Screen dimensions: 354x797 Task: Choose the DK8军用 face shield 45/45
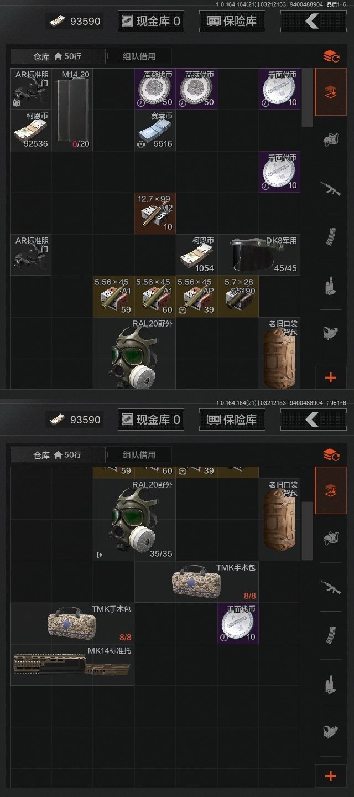coord(259,255)
